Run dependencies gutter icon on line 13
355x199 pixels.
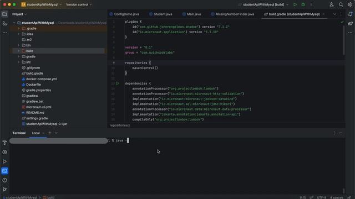pos(117,83)
